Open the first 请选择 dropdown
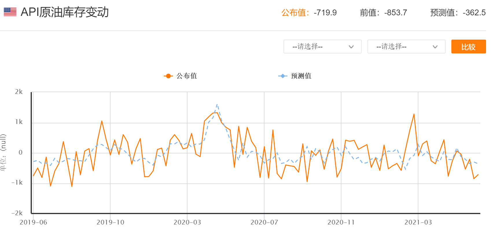The width and height of the screenshot is (491, 234). point(323,47)
